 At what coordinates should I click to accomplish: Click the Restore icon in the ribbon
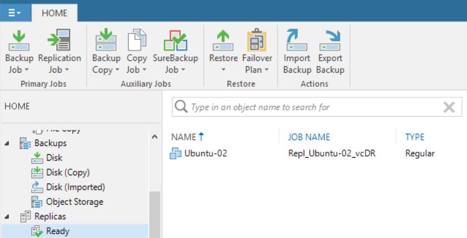(223, 40)
